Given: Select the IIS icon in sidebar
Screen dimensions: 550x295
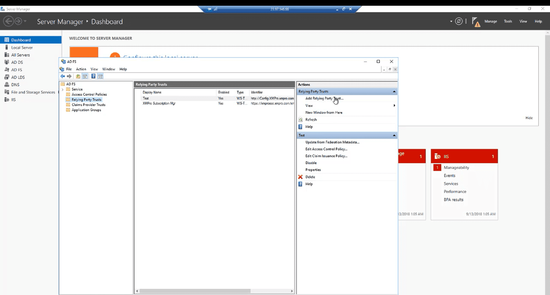Looking at the screenshot, I should (7, 100).
